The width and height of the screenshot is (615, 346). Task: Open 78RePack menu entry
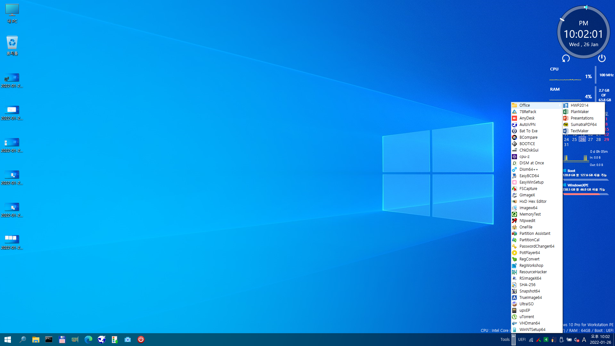point(537,112)
